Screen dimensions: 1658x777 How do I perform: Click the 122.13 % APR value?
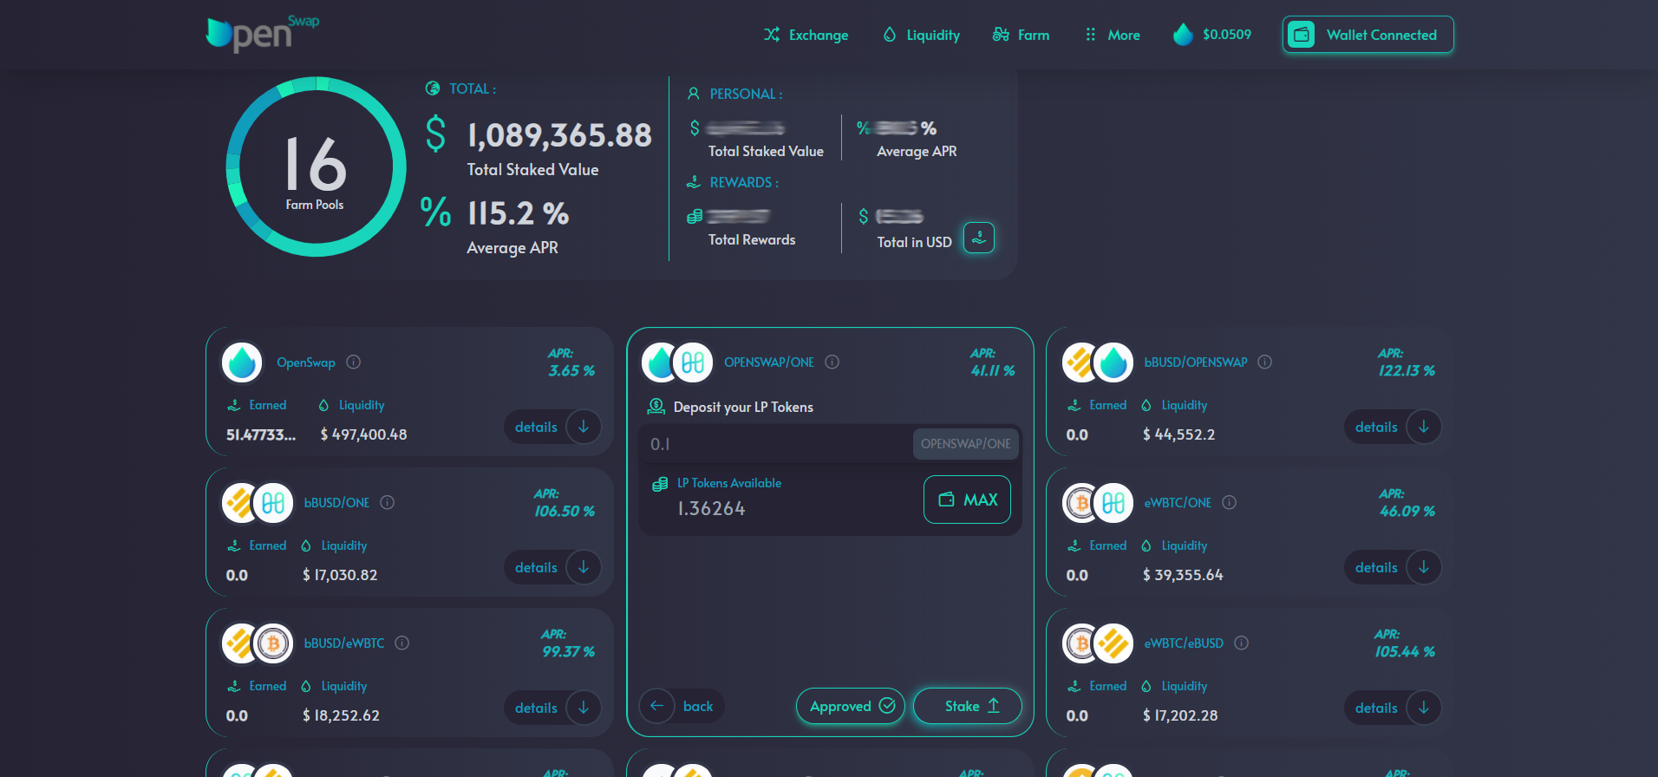pyautogui.click(x=1407, y=371)
